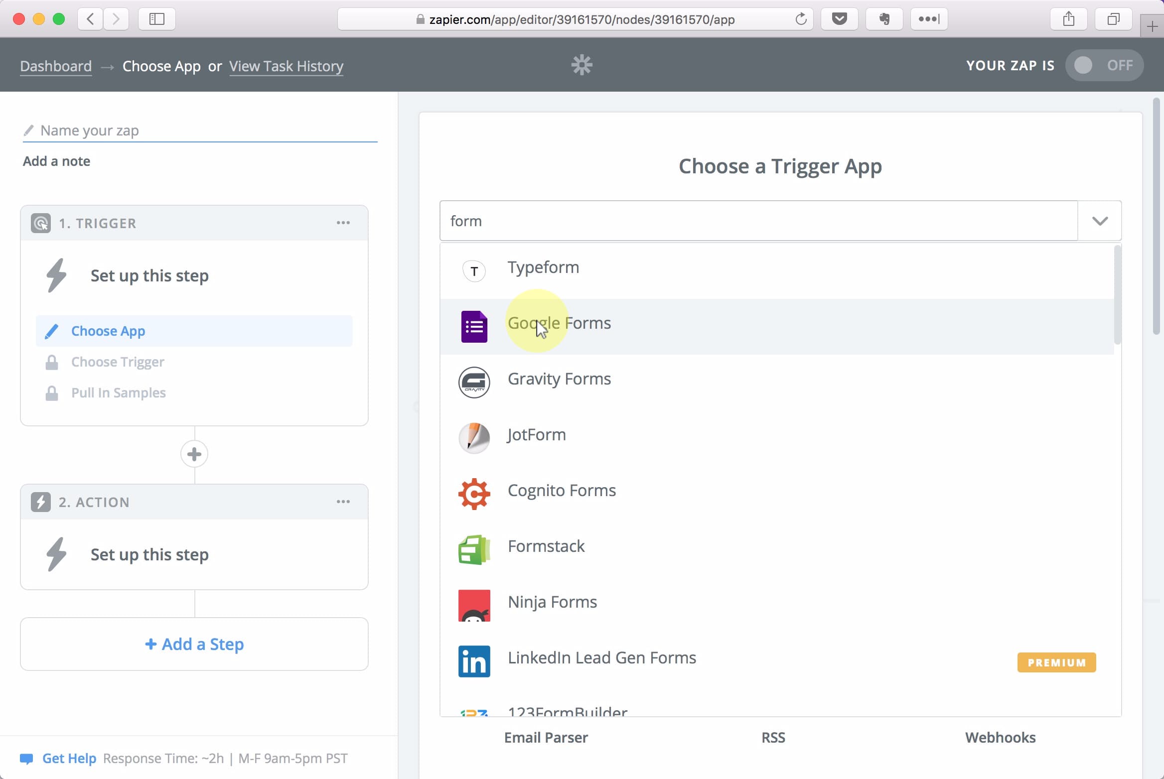Click the Name your zap field

pos(200,130)
